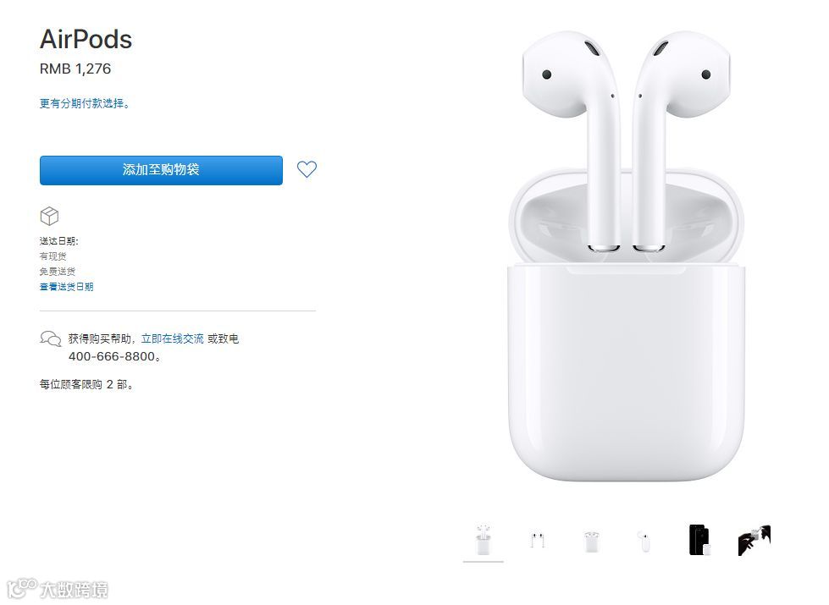Viewport: 829px width, 605px height.
Task: Click the large AirPods product image
Action: (x=626, y=256)
